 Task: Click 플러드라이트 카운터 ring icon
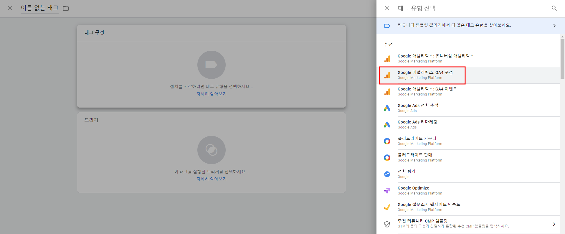click(x=387, y=141)
